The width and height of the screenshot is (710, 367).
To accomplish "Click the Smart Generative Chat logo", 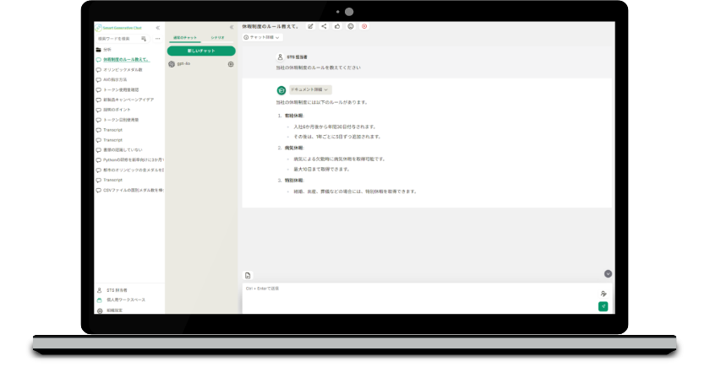I will [x=118, y=28].
